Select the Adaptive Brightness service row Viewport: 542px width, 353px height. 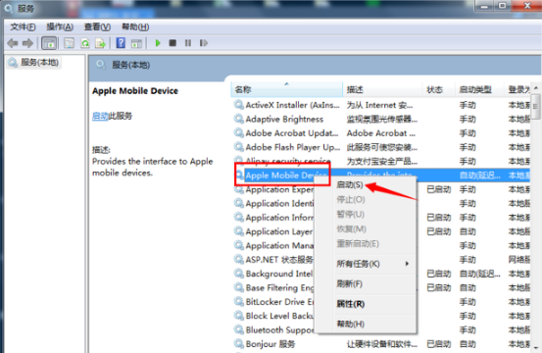pyautogui.click(x=381, y=120)
